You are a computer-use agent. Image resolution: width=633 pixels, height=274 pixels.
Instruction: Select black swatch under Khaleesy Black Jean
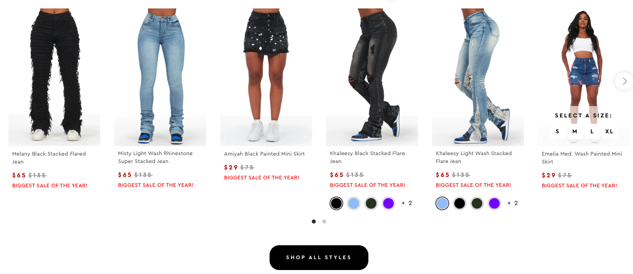click(336, 203)
